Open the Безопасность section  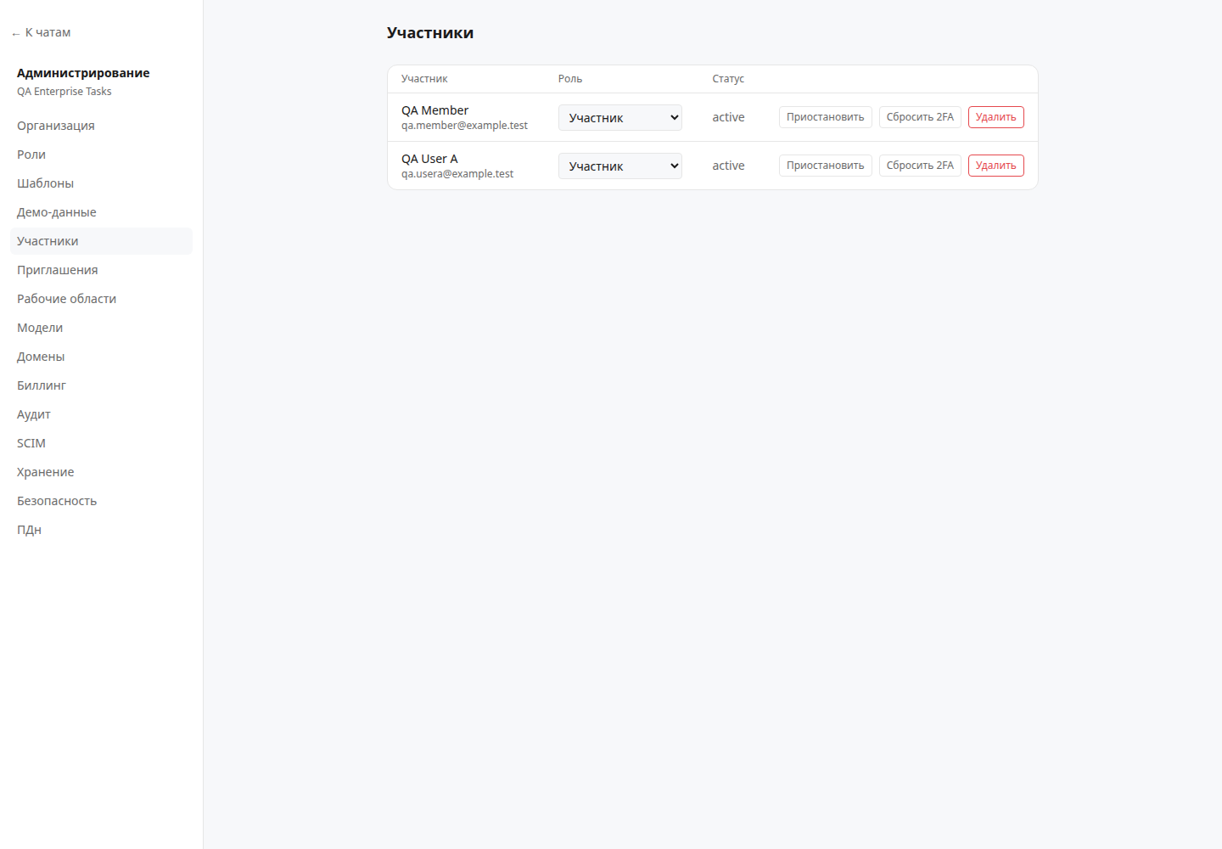[101, 501]
